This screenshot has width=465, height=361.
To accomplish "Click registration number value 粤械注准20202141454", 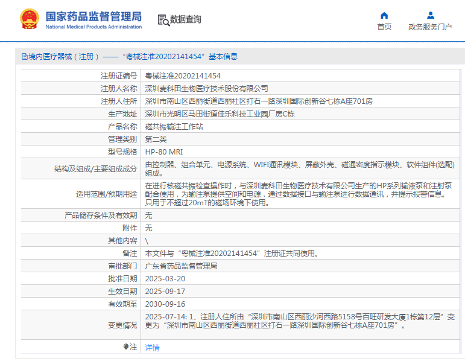I will tap(183, 76).
